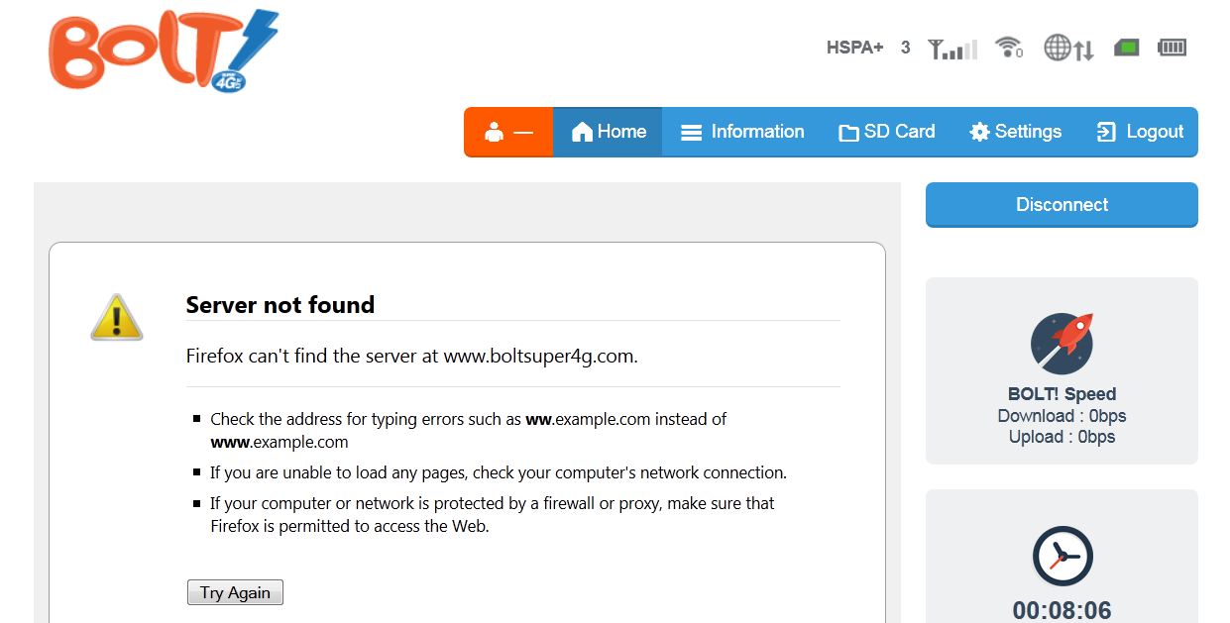The width and height of the screenshot is (1230, 623).
Task: Click the green SIM card status icon
Action: 1126,47
